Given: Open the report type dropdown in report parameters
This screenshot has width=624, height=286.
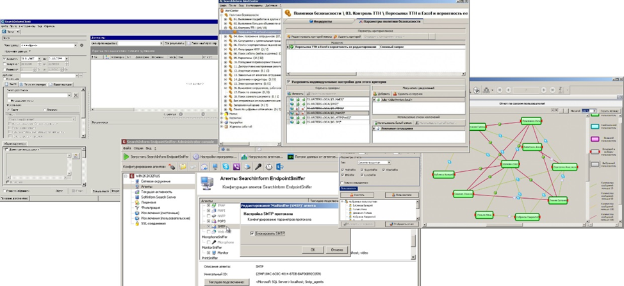Looking at the screenshot, I should [389, 162].
